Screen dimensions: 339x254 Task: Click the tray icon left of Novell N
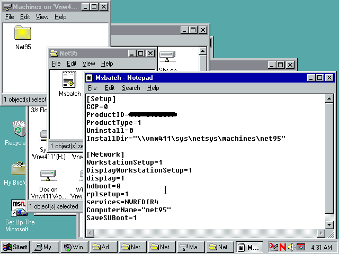[x=273, y=247]
